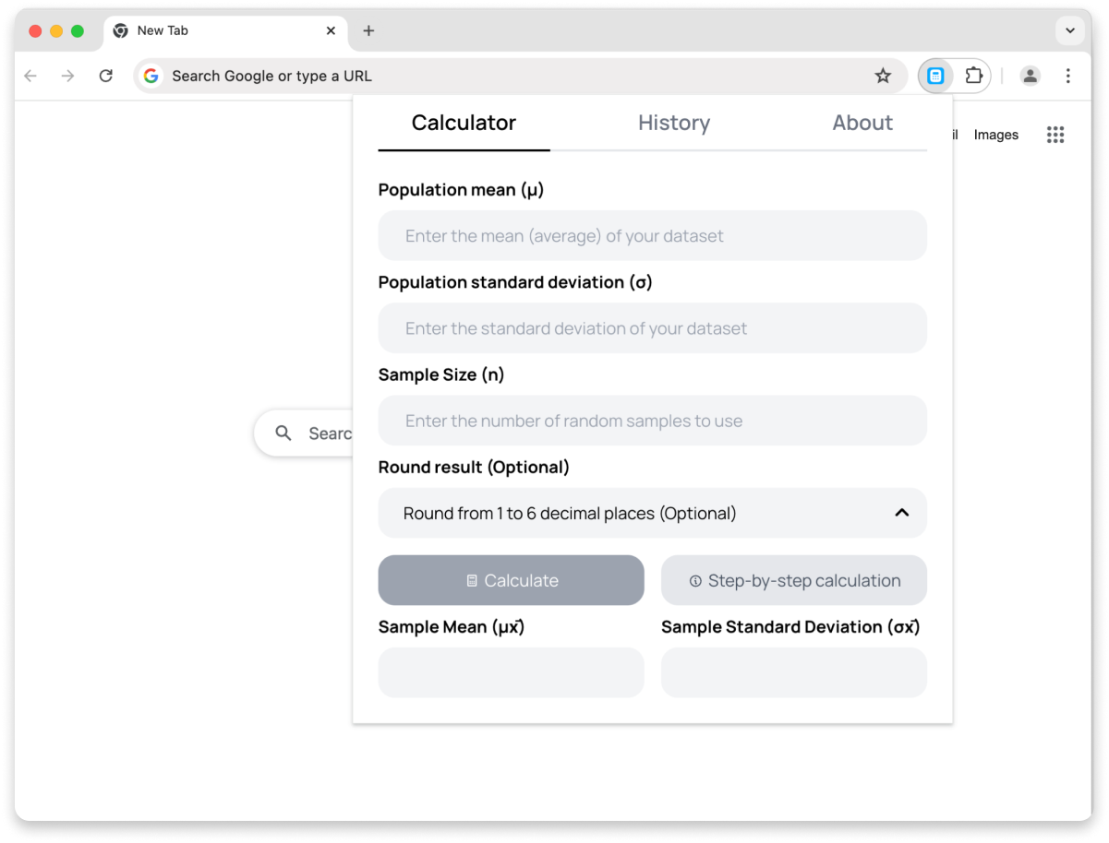
Task: Click the Population standard deviation field
Action: point(652,328)
